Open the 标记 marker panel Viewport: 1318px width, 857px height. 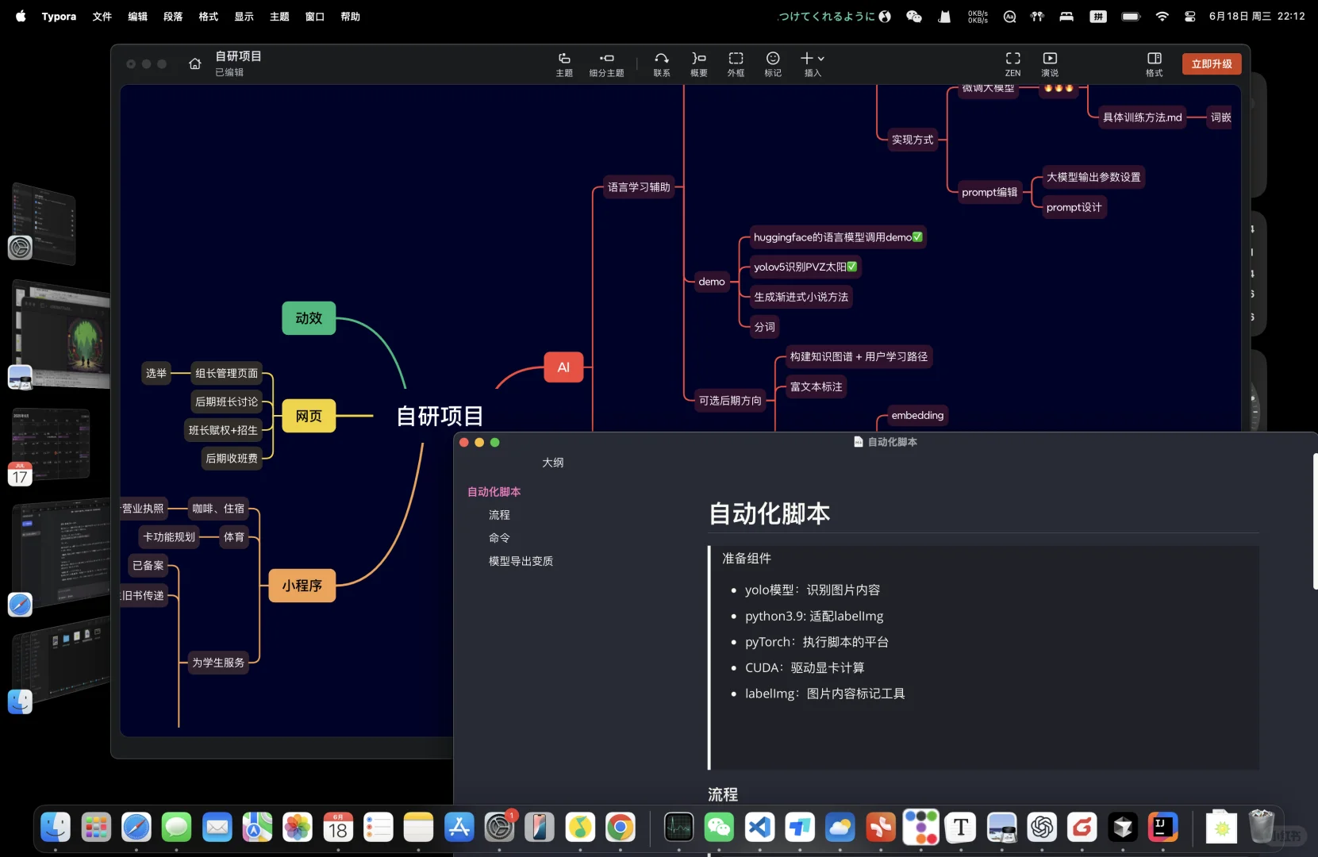click(x=772, y=63)
